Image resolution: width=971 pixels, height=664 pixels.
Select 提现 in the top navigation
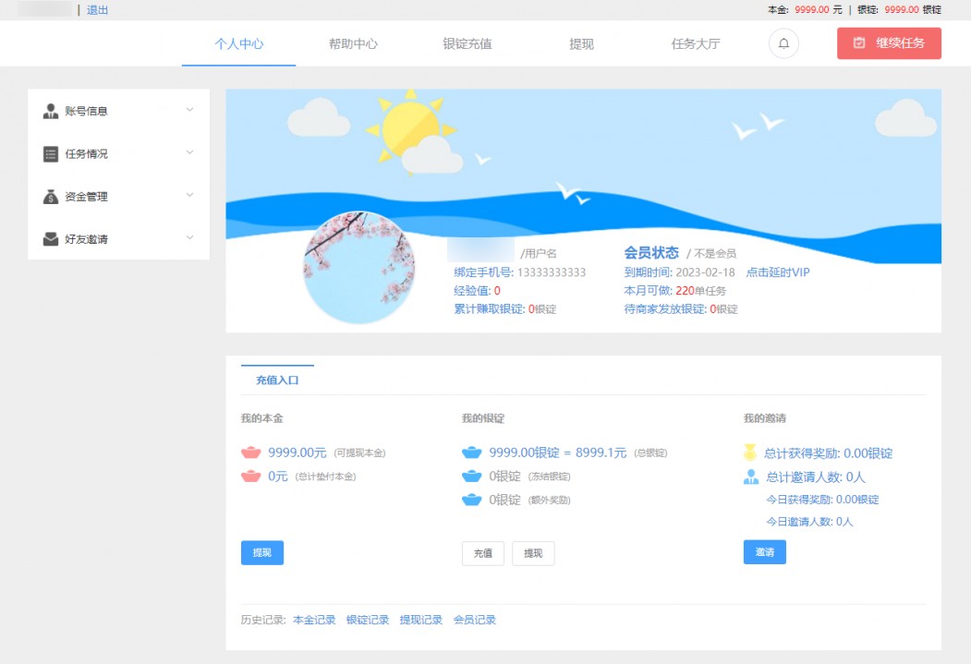[581, 44]
